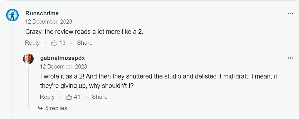Share gabrielmosspdx's reply

click(x=100, y=97)
